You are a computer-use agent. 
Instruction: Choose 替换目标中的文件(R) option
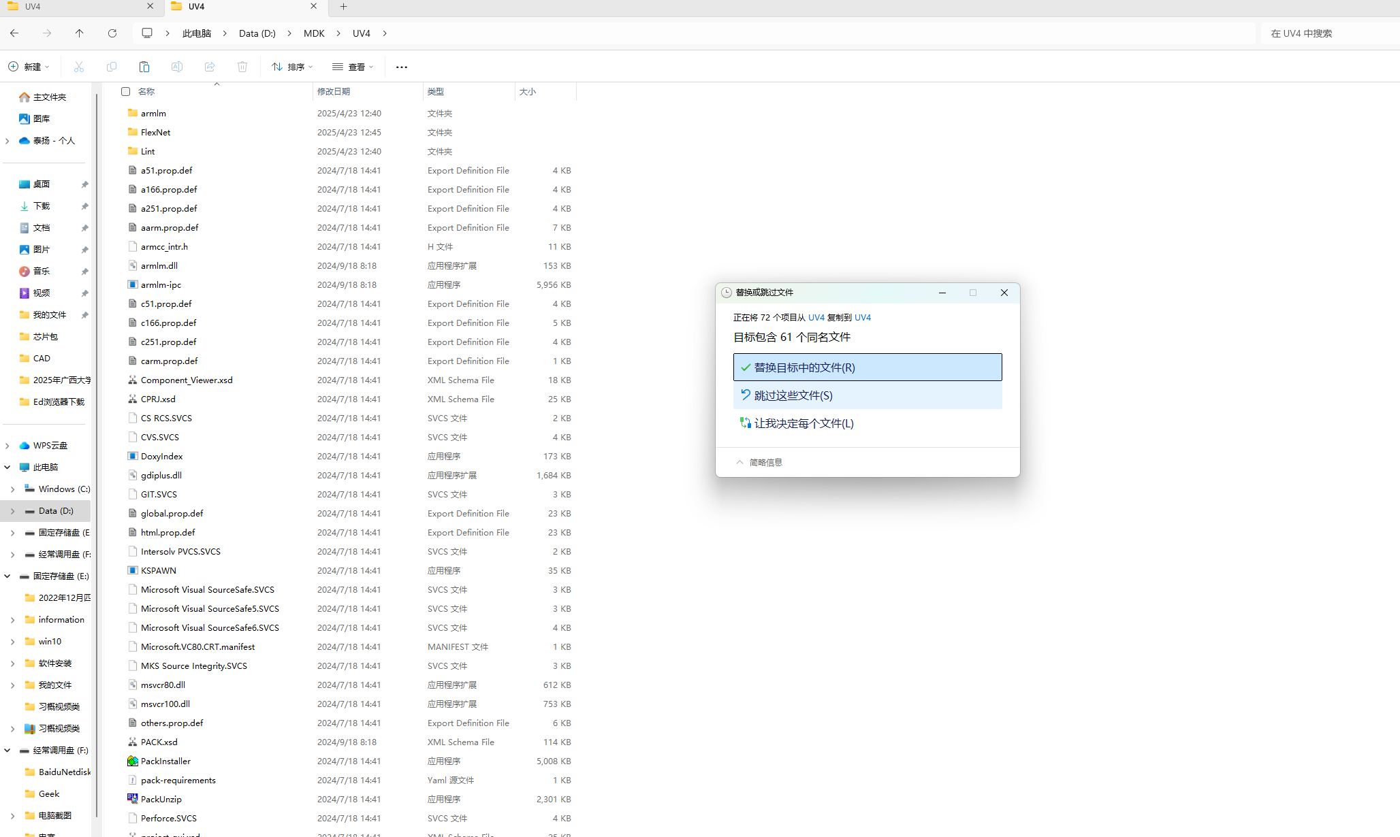(x=868, y=367)
